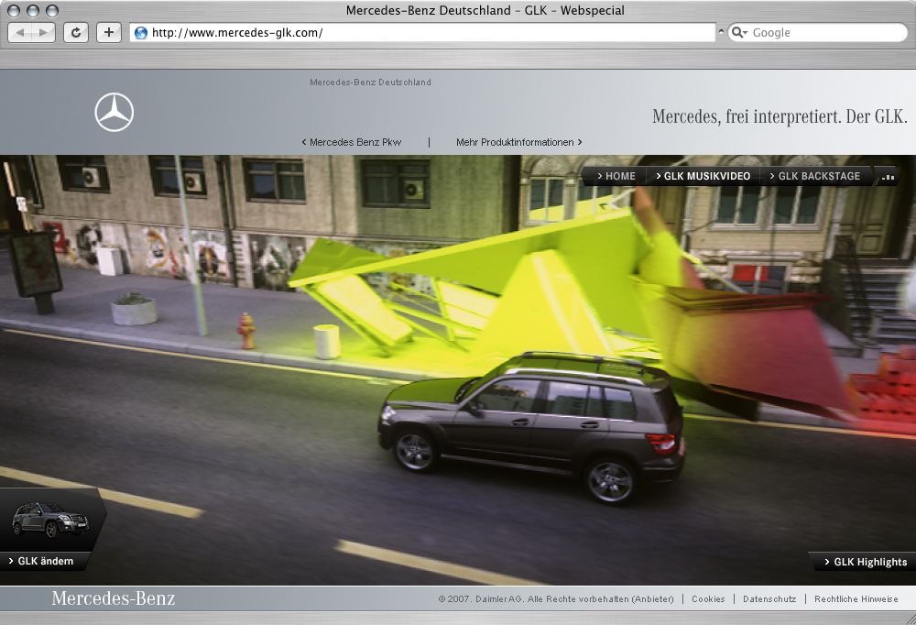Open Mehr Produktinformationen link
The image size is (916, 625).
(x=518, y=142)
